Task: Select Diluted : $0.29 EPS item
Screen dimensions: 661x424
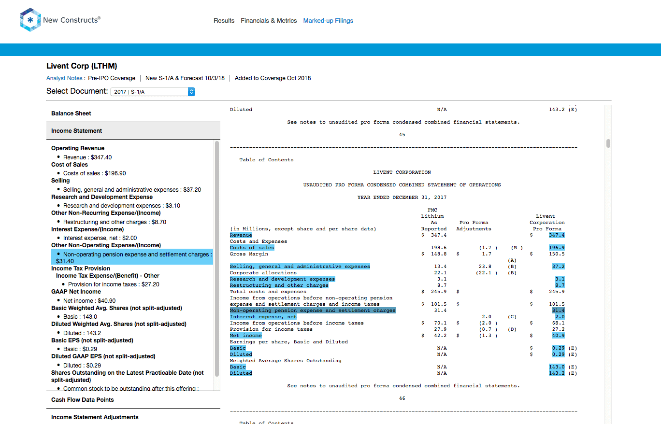Action: coord(82,366)
